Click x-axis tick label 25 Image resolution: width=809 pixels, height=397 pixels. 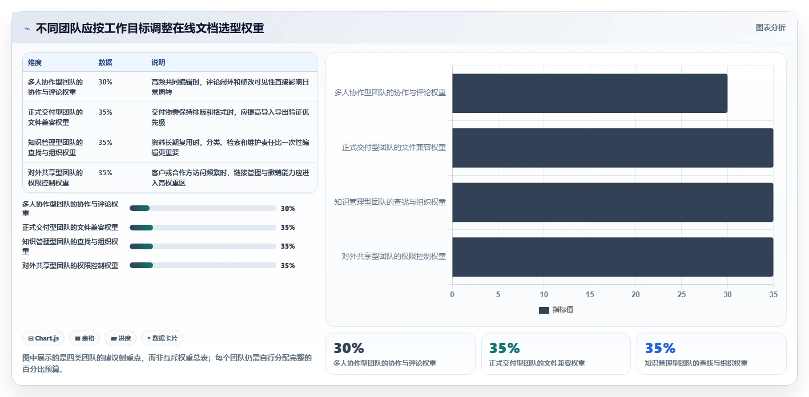point(682,294)
